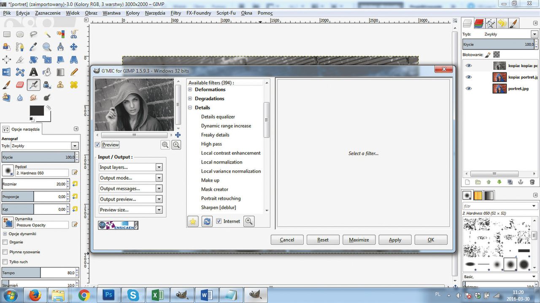
Task: Select the Measure compass tool
Action: point(60,47)
